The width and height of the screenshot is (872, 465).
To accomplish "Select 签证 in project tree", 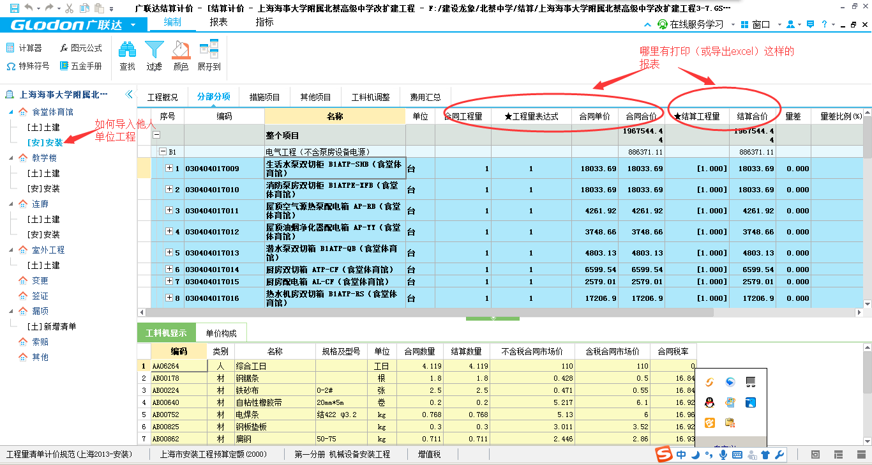I will click(x=40, y=296).
